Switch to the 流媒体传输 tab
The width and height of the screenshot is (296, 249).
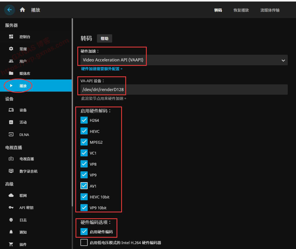coord(270,10)
